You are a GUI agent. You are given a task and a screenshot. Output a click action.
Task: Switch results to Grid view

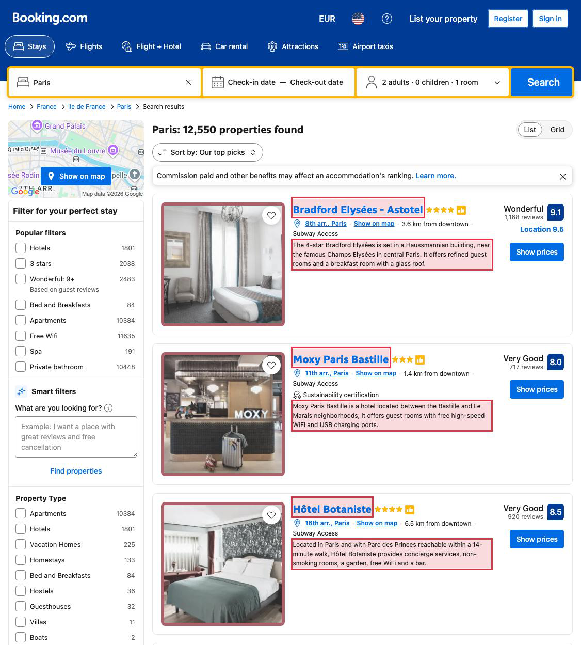coord(557,130)
